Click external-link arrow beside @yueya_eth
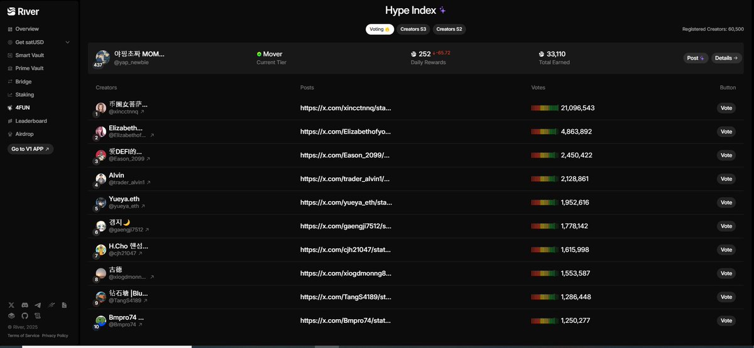The width and height of the screenshot is (754, 348). pyautogui.click(x=143, y=206)
